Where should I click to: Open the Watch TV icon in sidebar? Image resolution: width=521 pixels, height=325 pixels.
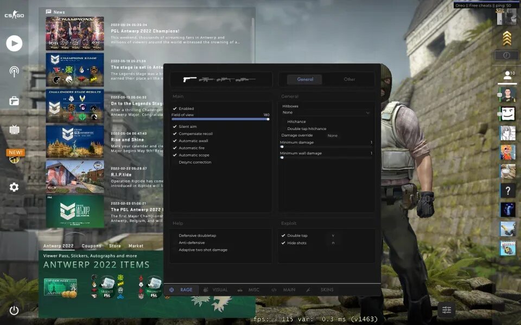(14, 129)
